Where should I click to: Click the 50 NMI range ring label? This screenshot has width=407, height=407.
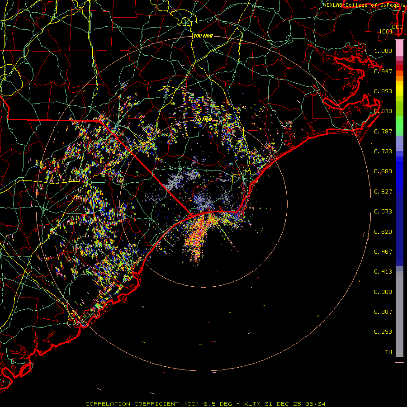tap(203, 120)
